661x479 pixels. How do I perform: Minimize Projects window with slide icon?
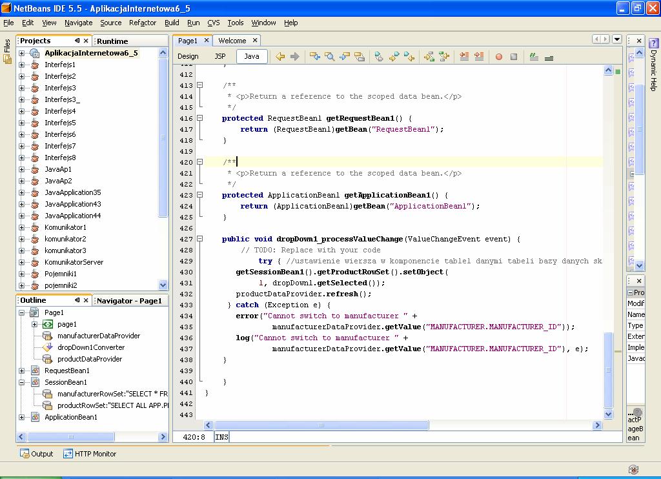(x=77, y=41)
